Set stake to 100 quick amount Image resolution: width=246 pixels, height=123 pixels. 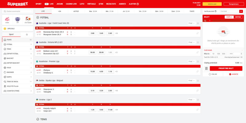[218, 54]
